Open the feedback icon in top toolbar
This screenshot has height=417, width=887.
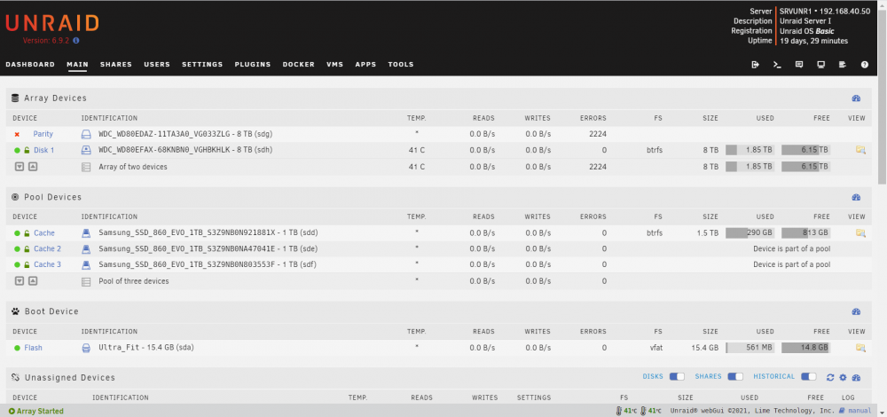point(799,65)
